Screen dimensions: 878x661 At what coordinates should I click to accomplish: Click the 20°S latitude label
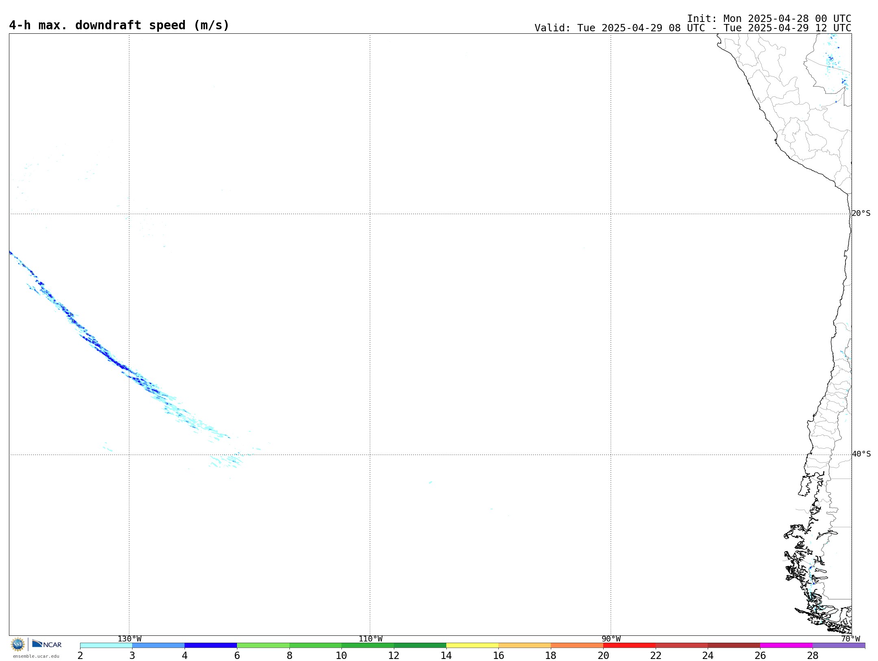[x=861, y=213]
